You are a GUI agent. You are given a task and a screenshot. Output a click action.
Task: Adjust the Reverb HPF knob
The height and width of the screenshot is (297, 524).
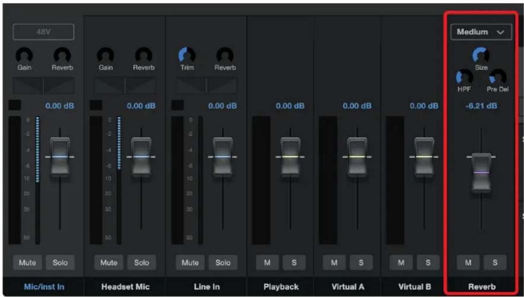click(464, 77)
